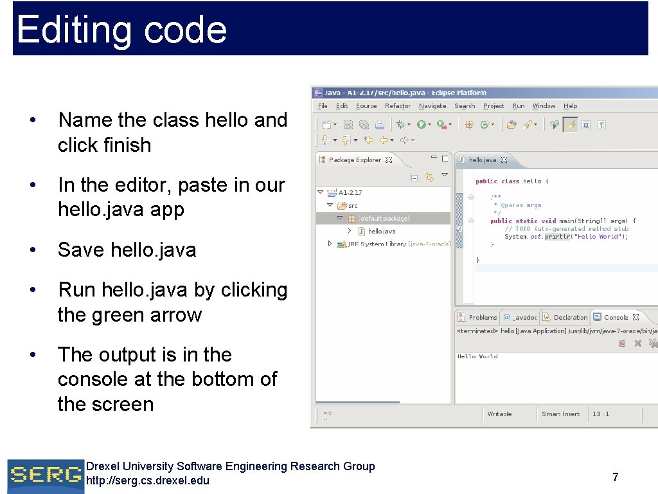Open the New Class dropdown arrow
The width and height of the screenshot is (658, 494).
(x=493, y=125)
